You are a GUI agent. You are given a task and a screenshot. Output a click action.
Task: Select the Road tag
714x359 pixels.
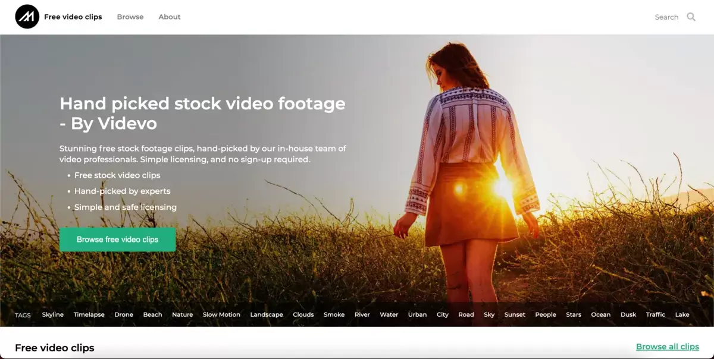[x=466, y=314]
